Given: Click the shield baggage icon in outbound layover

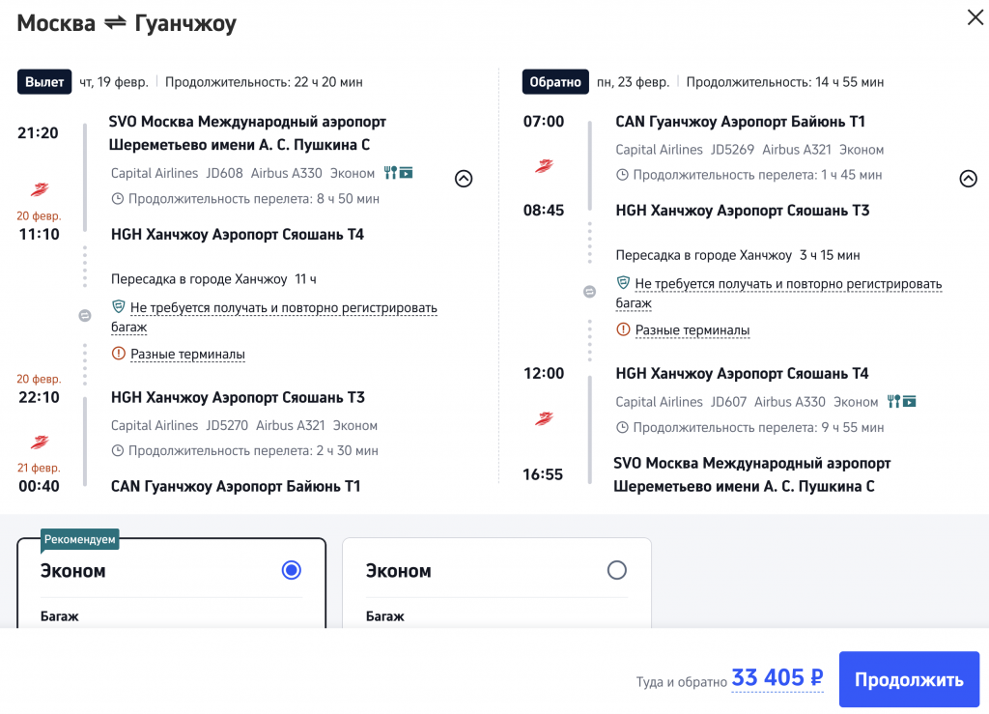Looking at the screenshot, I should pyautogui.click(x=119, y=307).
